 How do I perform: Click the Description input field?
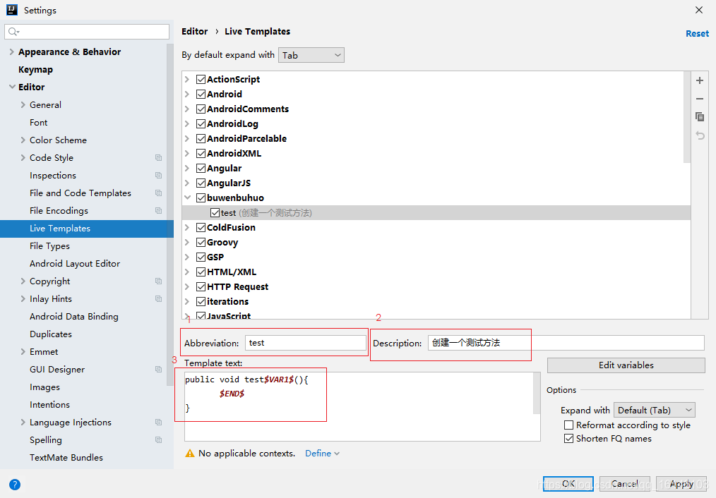pyautogui.click(x=566, y=343)
